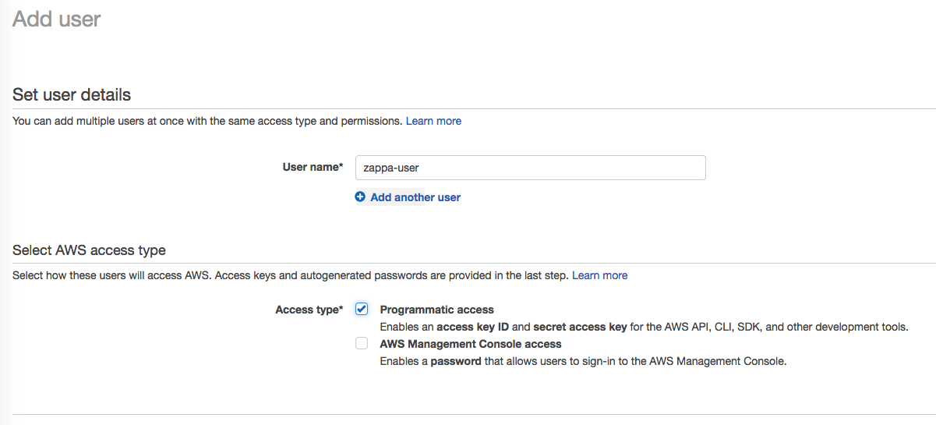Click the Select AWS access type heading
The height and width of the screenshot is (425, 936).
pyautogui.click(x=89, y=250)
